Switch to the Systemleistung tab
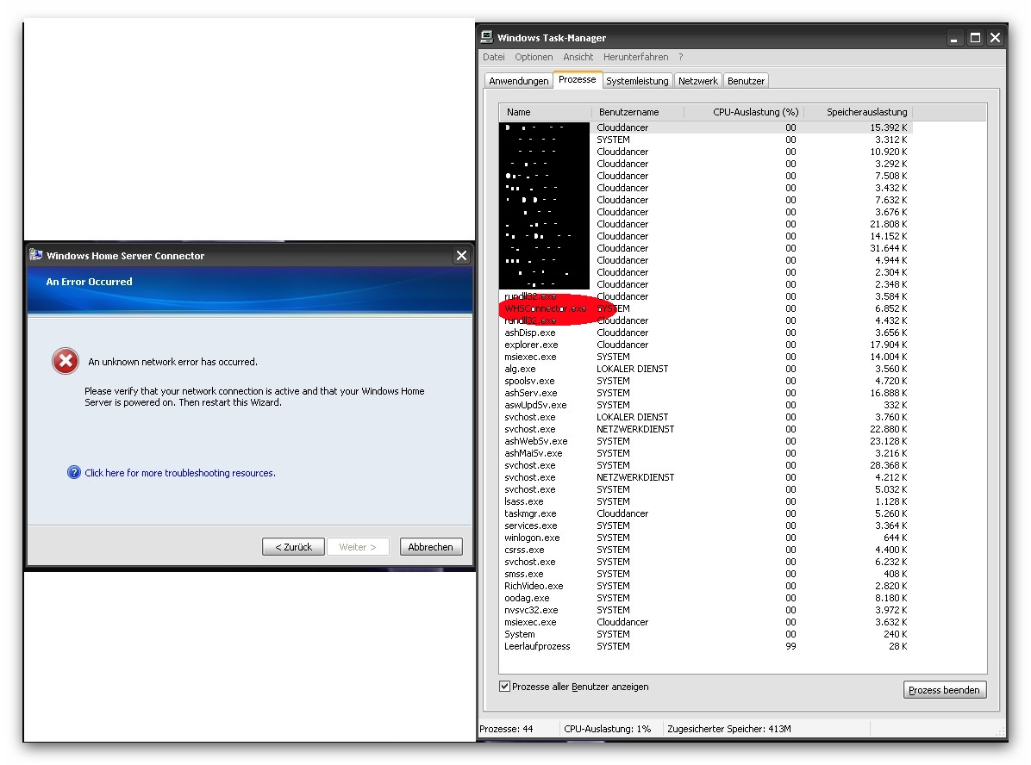 point(637,81)
